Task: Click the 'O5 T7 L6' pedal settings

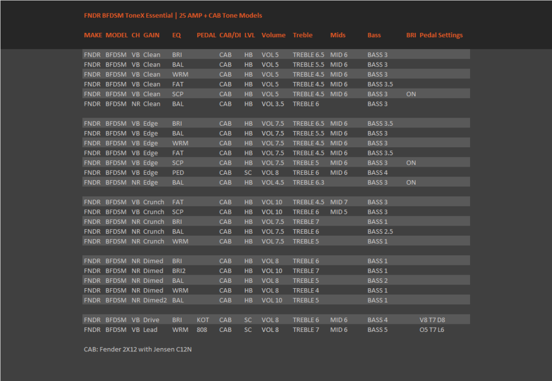Action: tap(432, 330)
